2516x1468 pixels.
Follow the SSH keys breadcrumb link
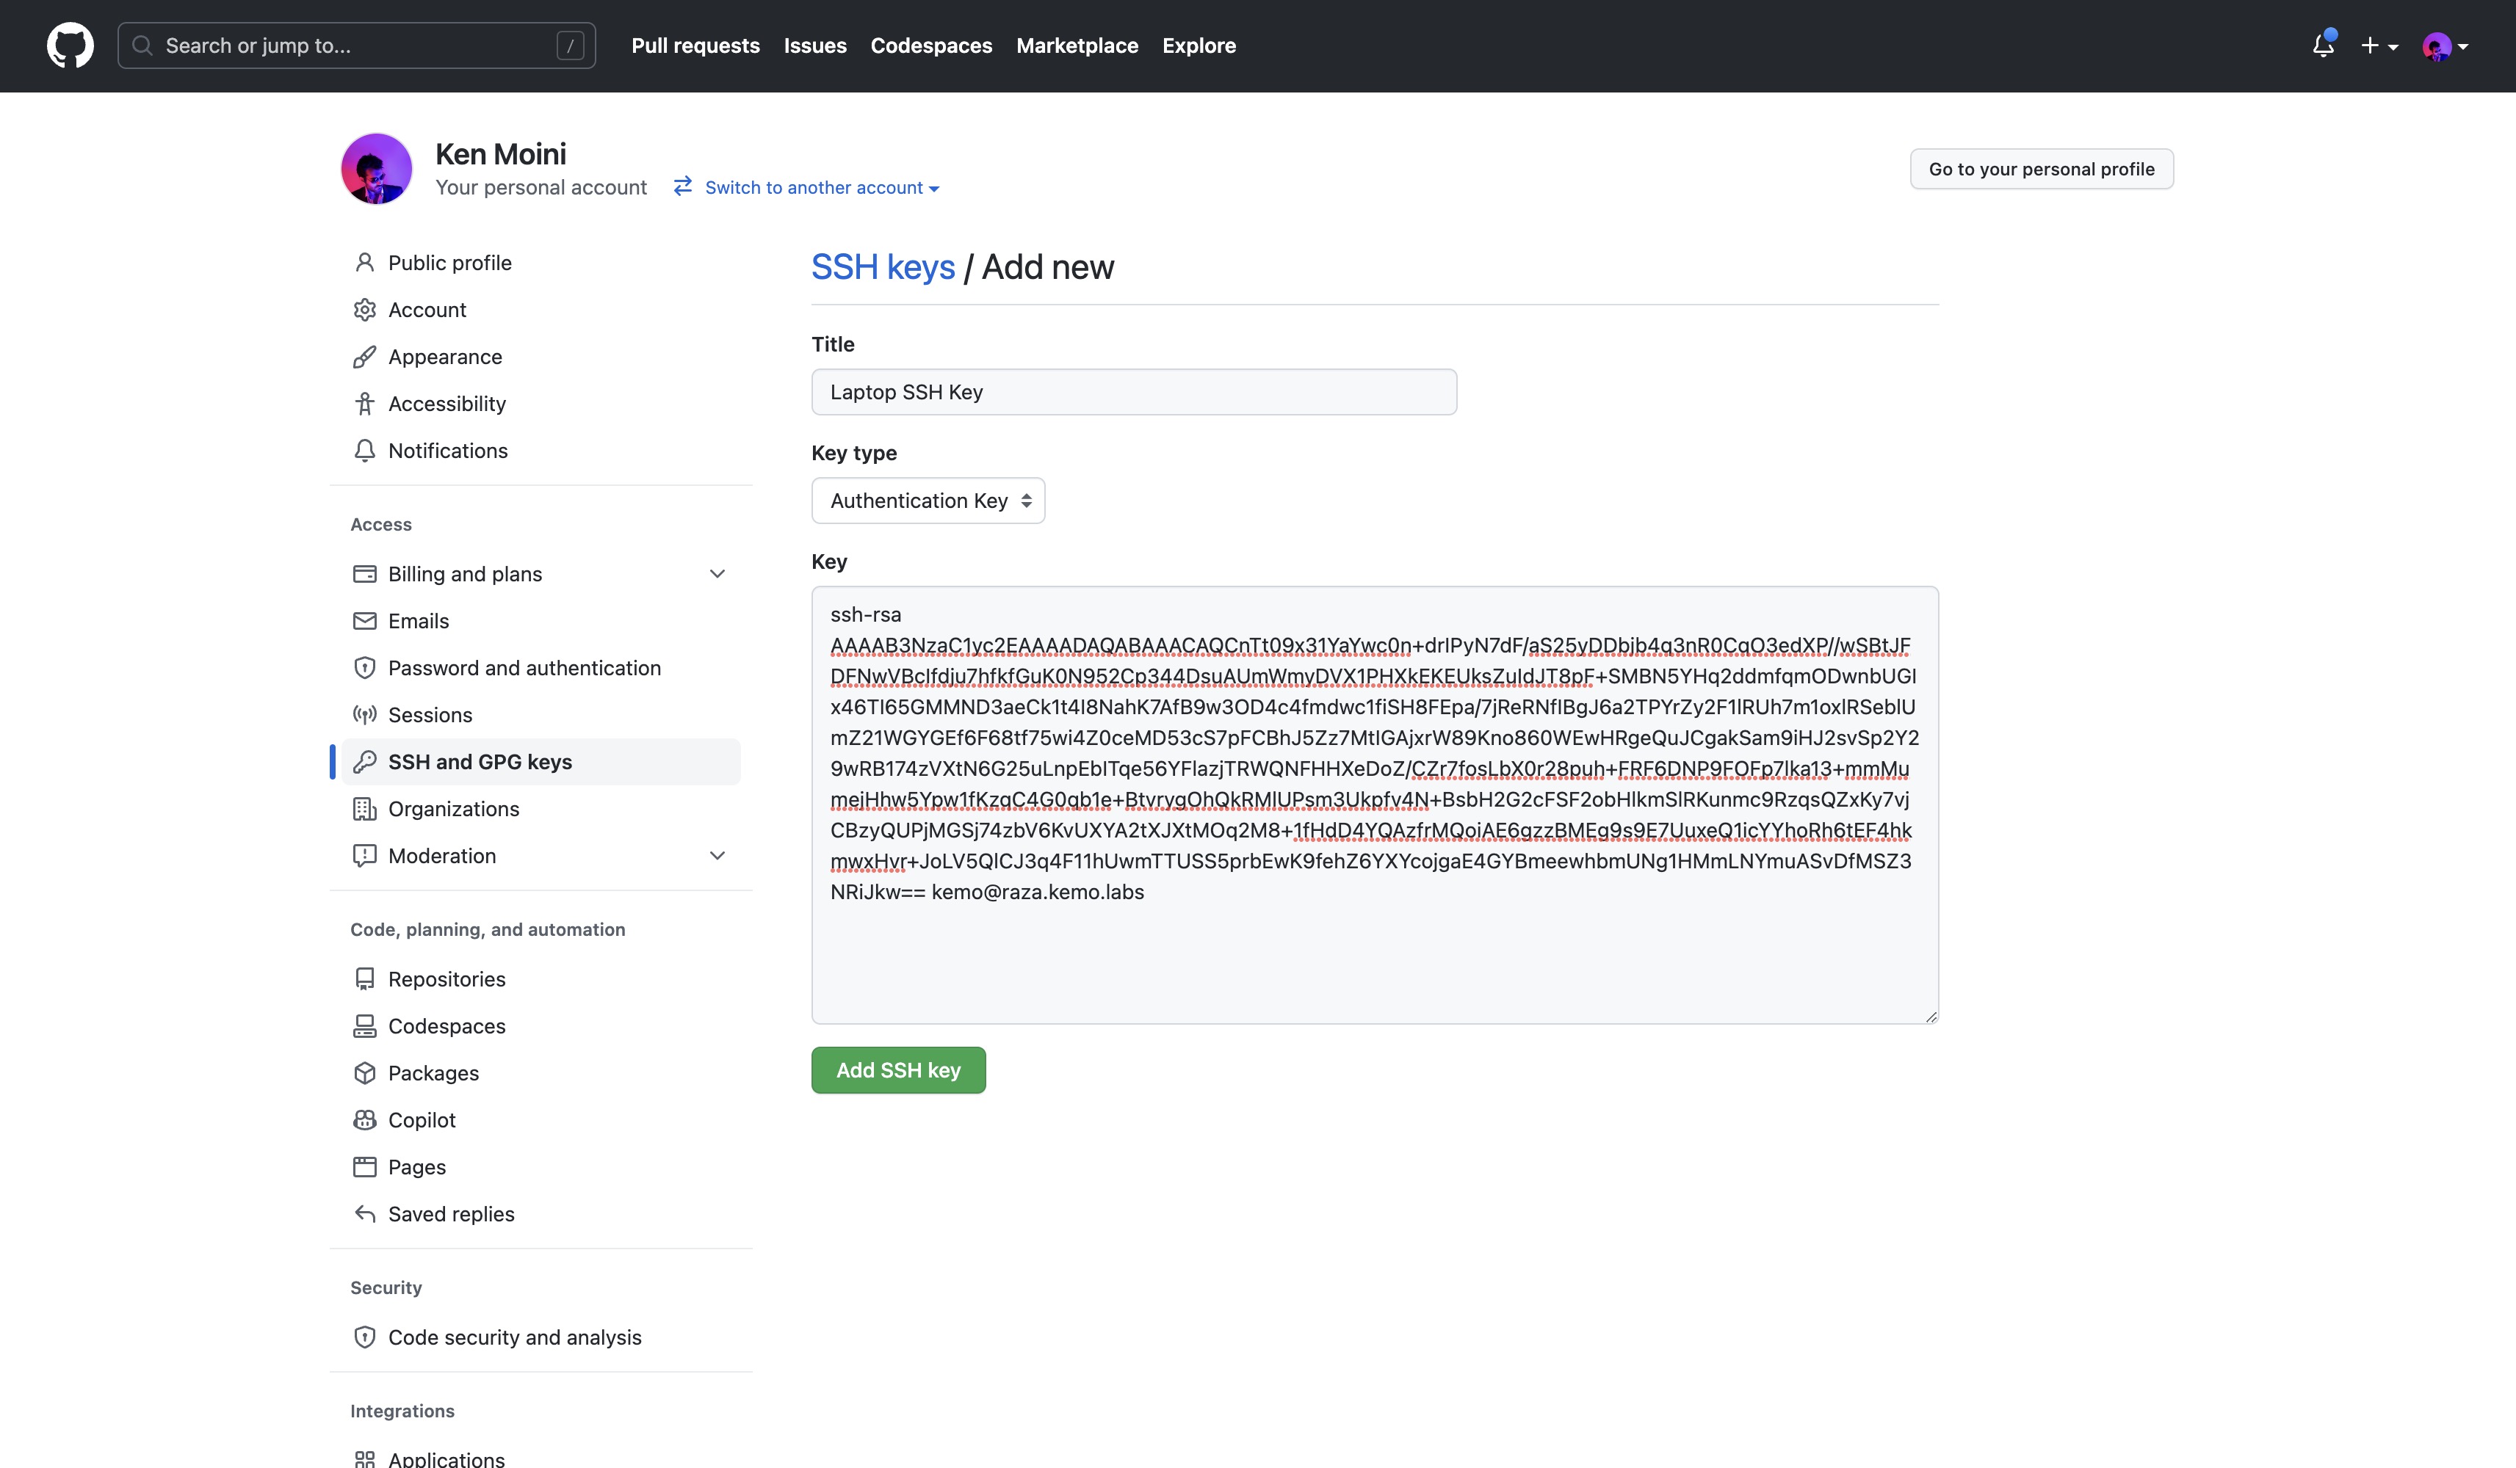pyautogui.click(x=883, y=267)
